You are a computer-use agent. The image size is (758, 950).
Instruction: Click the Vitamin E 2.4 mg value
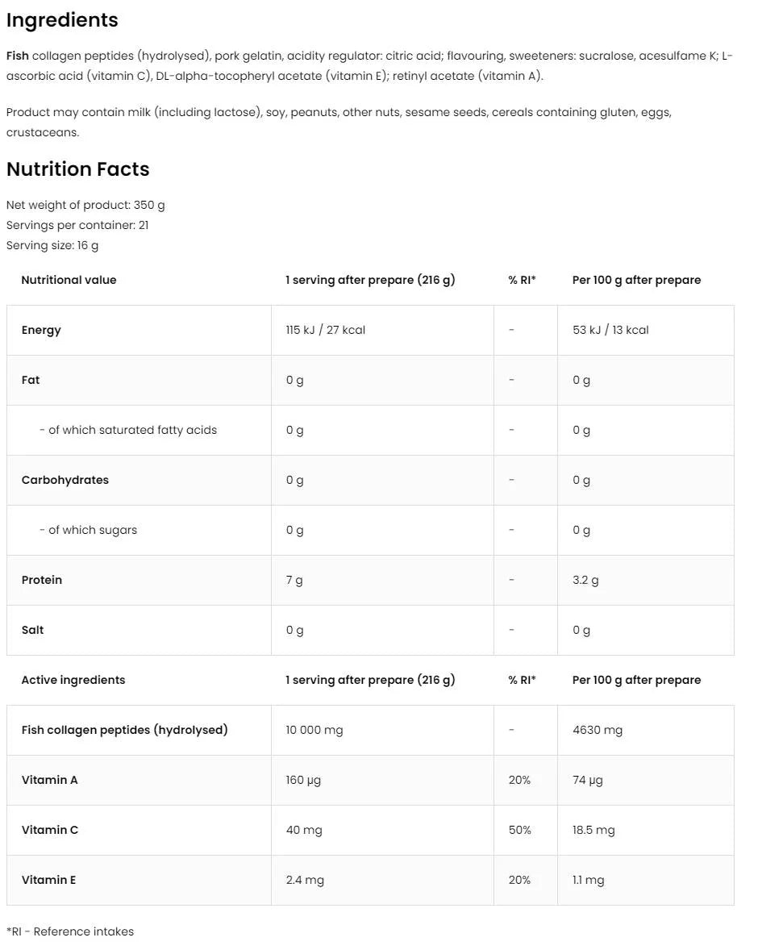coord(305,880)
